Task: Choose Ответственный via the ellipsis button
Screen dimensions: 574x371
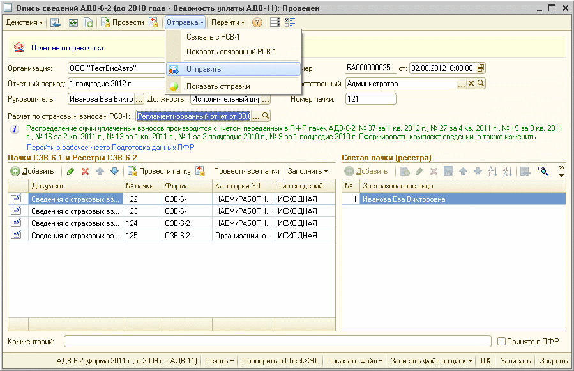Action: 462,84
